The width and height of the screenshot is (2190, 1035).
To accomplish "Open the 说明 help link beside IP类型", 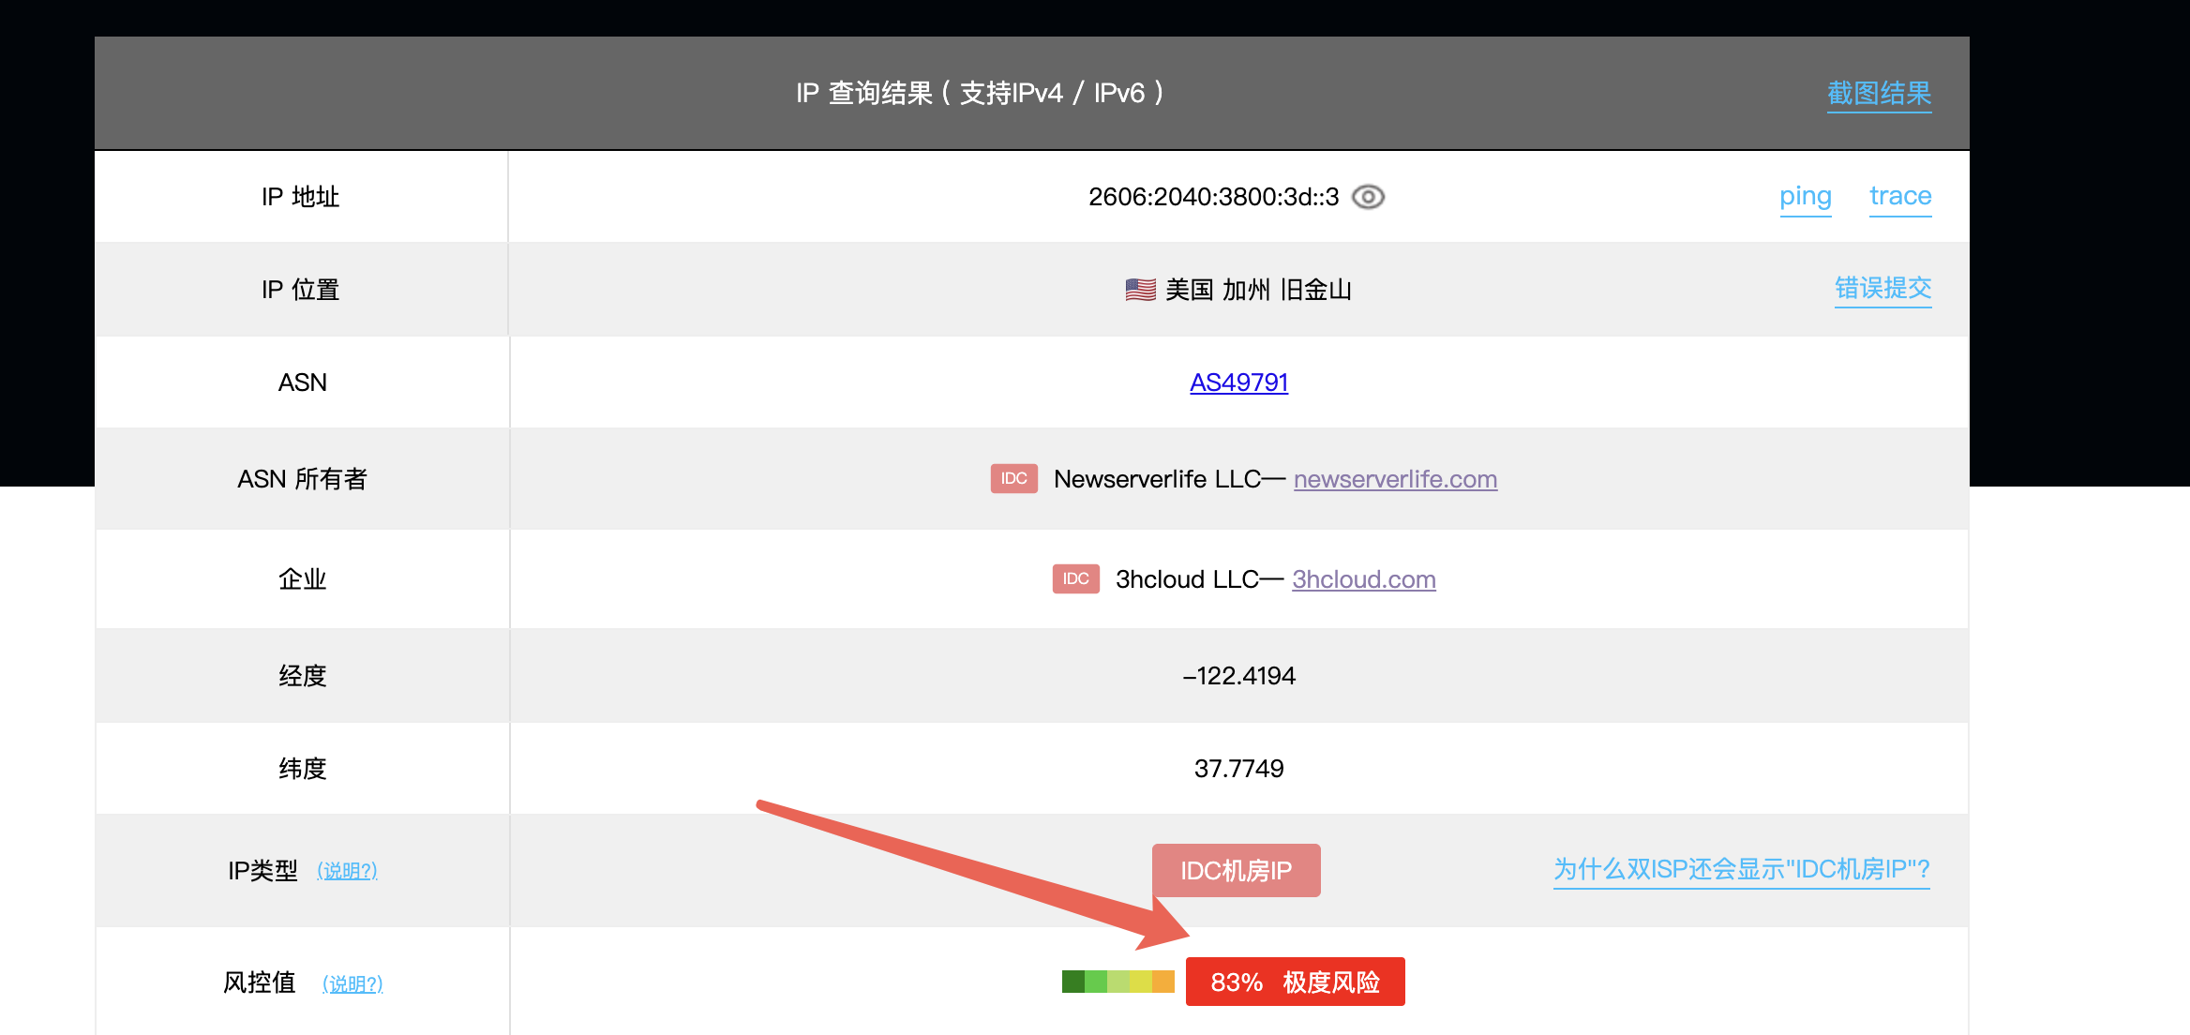I will pyautogui.click(x=347, y=871).
